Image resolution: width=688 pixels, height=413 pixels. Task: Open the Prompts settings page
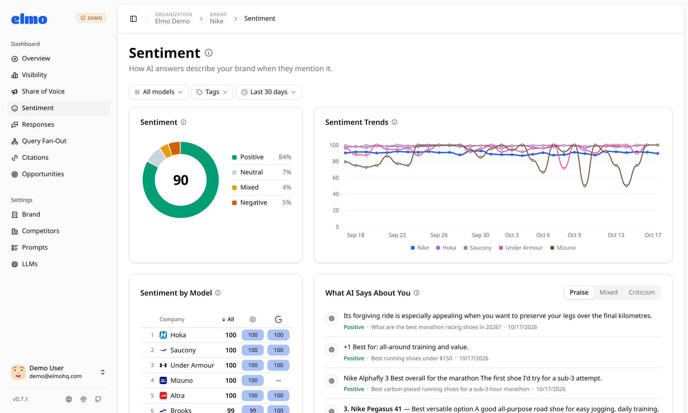coord(58,247)
